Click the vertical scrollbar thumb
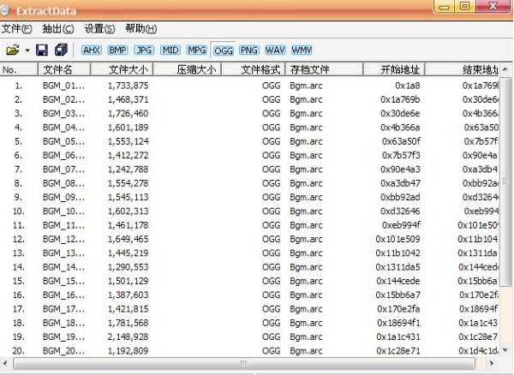514x375 pixels. [505, 182]
